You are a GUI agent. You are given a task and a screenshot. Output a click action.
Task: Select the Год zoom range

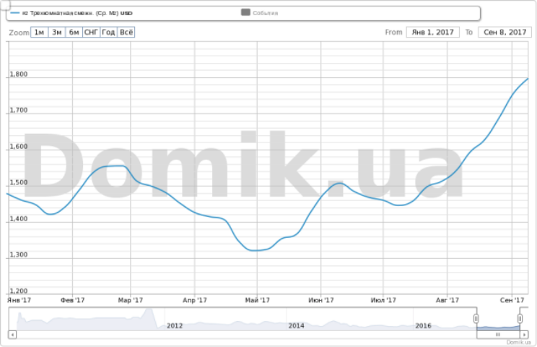tap(108, 33)
